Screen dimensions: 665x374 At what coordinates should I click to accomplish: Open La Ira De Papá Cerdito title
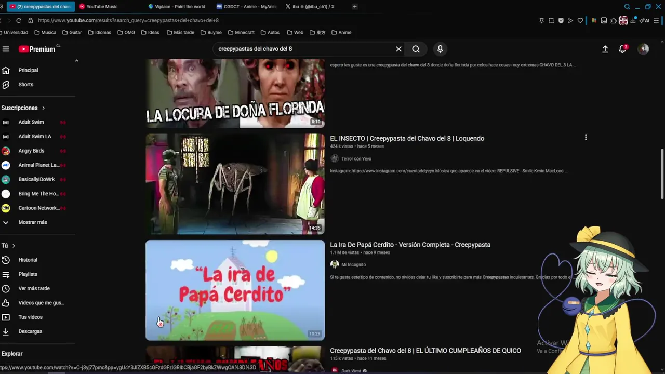coord(410,245)
